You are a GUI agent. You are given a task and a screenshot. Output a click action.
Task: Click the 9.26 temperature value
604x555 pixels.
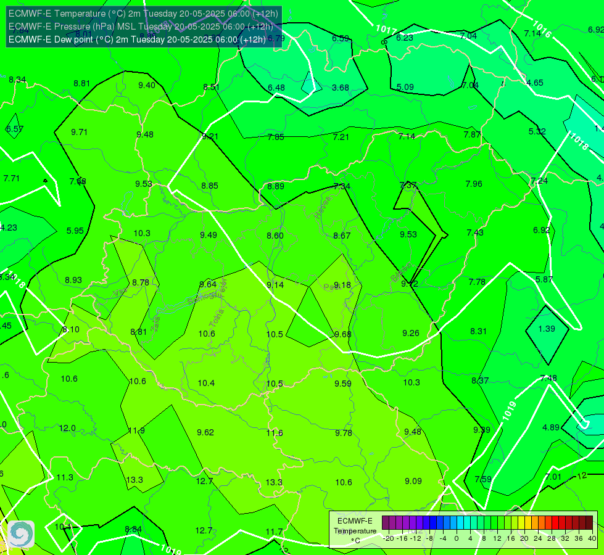coord(411,333)
